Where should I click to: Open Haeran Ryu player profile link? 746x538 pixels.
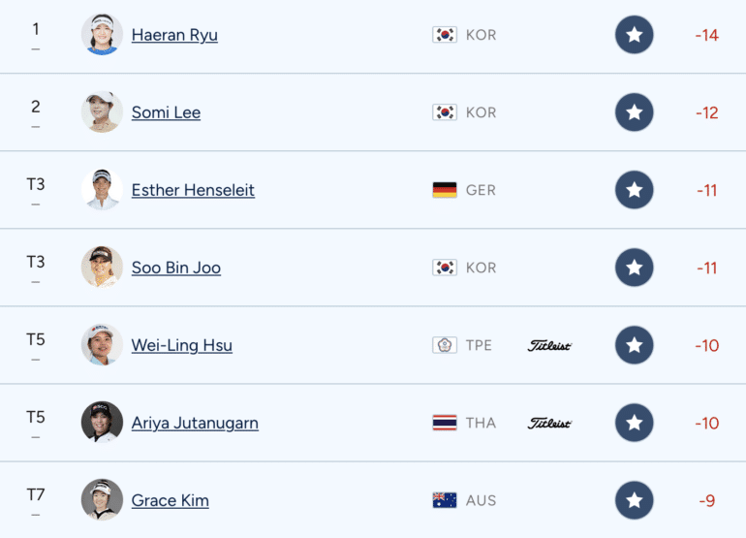pos(174,35)
